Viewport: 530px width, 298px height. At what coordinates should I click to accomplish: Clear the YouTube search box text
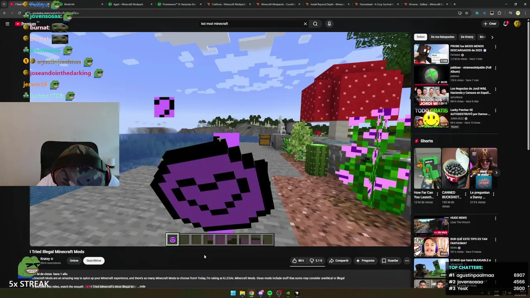click(305, 24)
